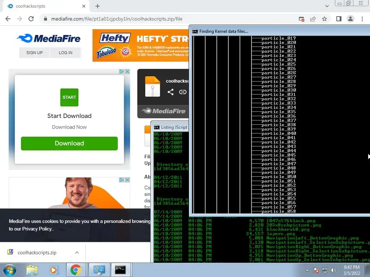Click MediaFire watermark logo in file card
This screenshot has width=370, height=277.
click(x=163, y=111)
